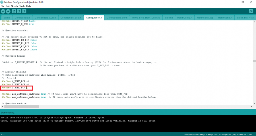This screenshot has width=256, height=136.
Task: Select the Configuration_adv.h tab
Action: 116,18
